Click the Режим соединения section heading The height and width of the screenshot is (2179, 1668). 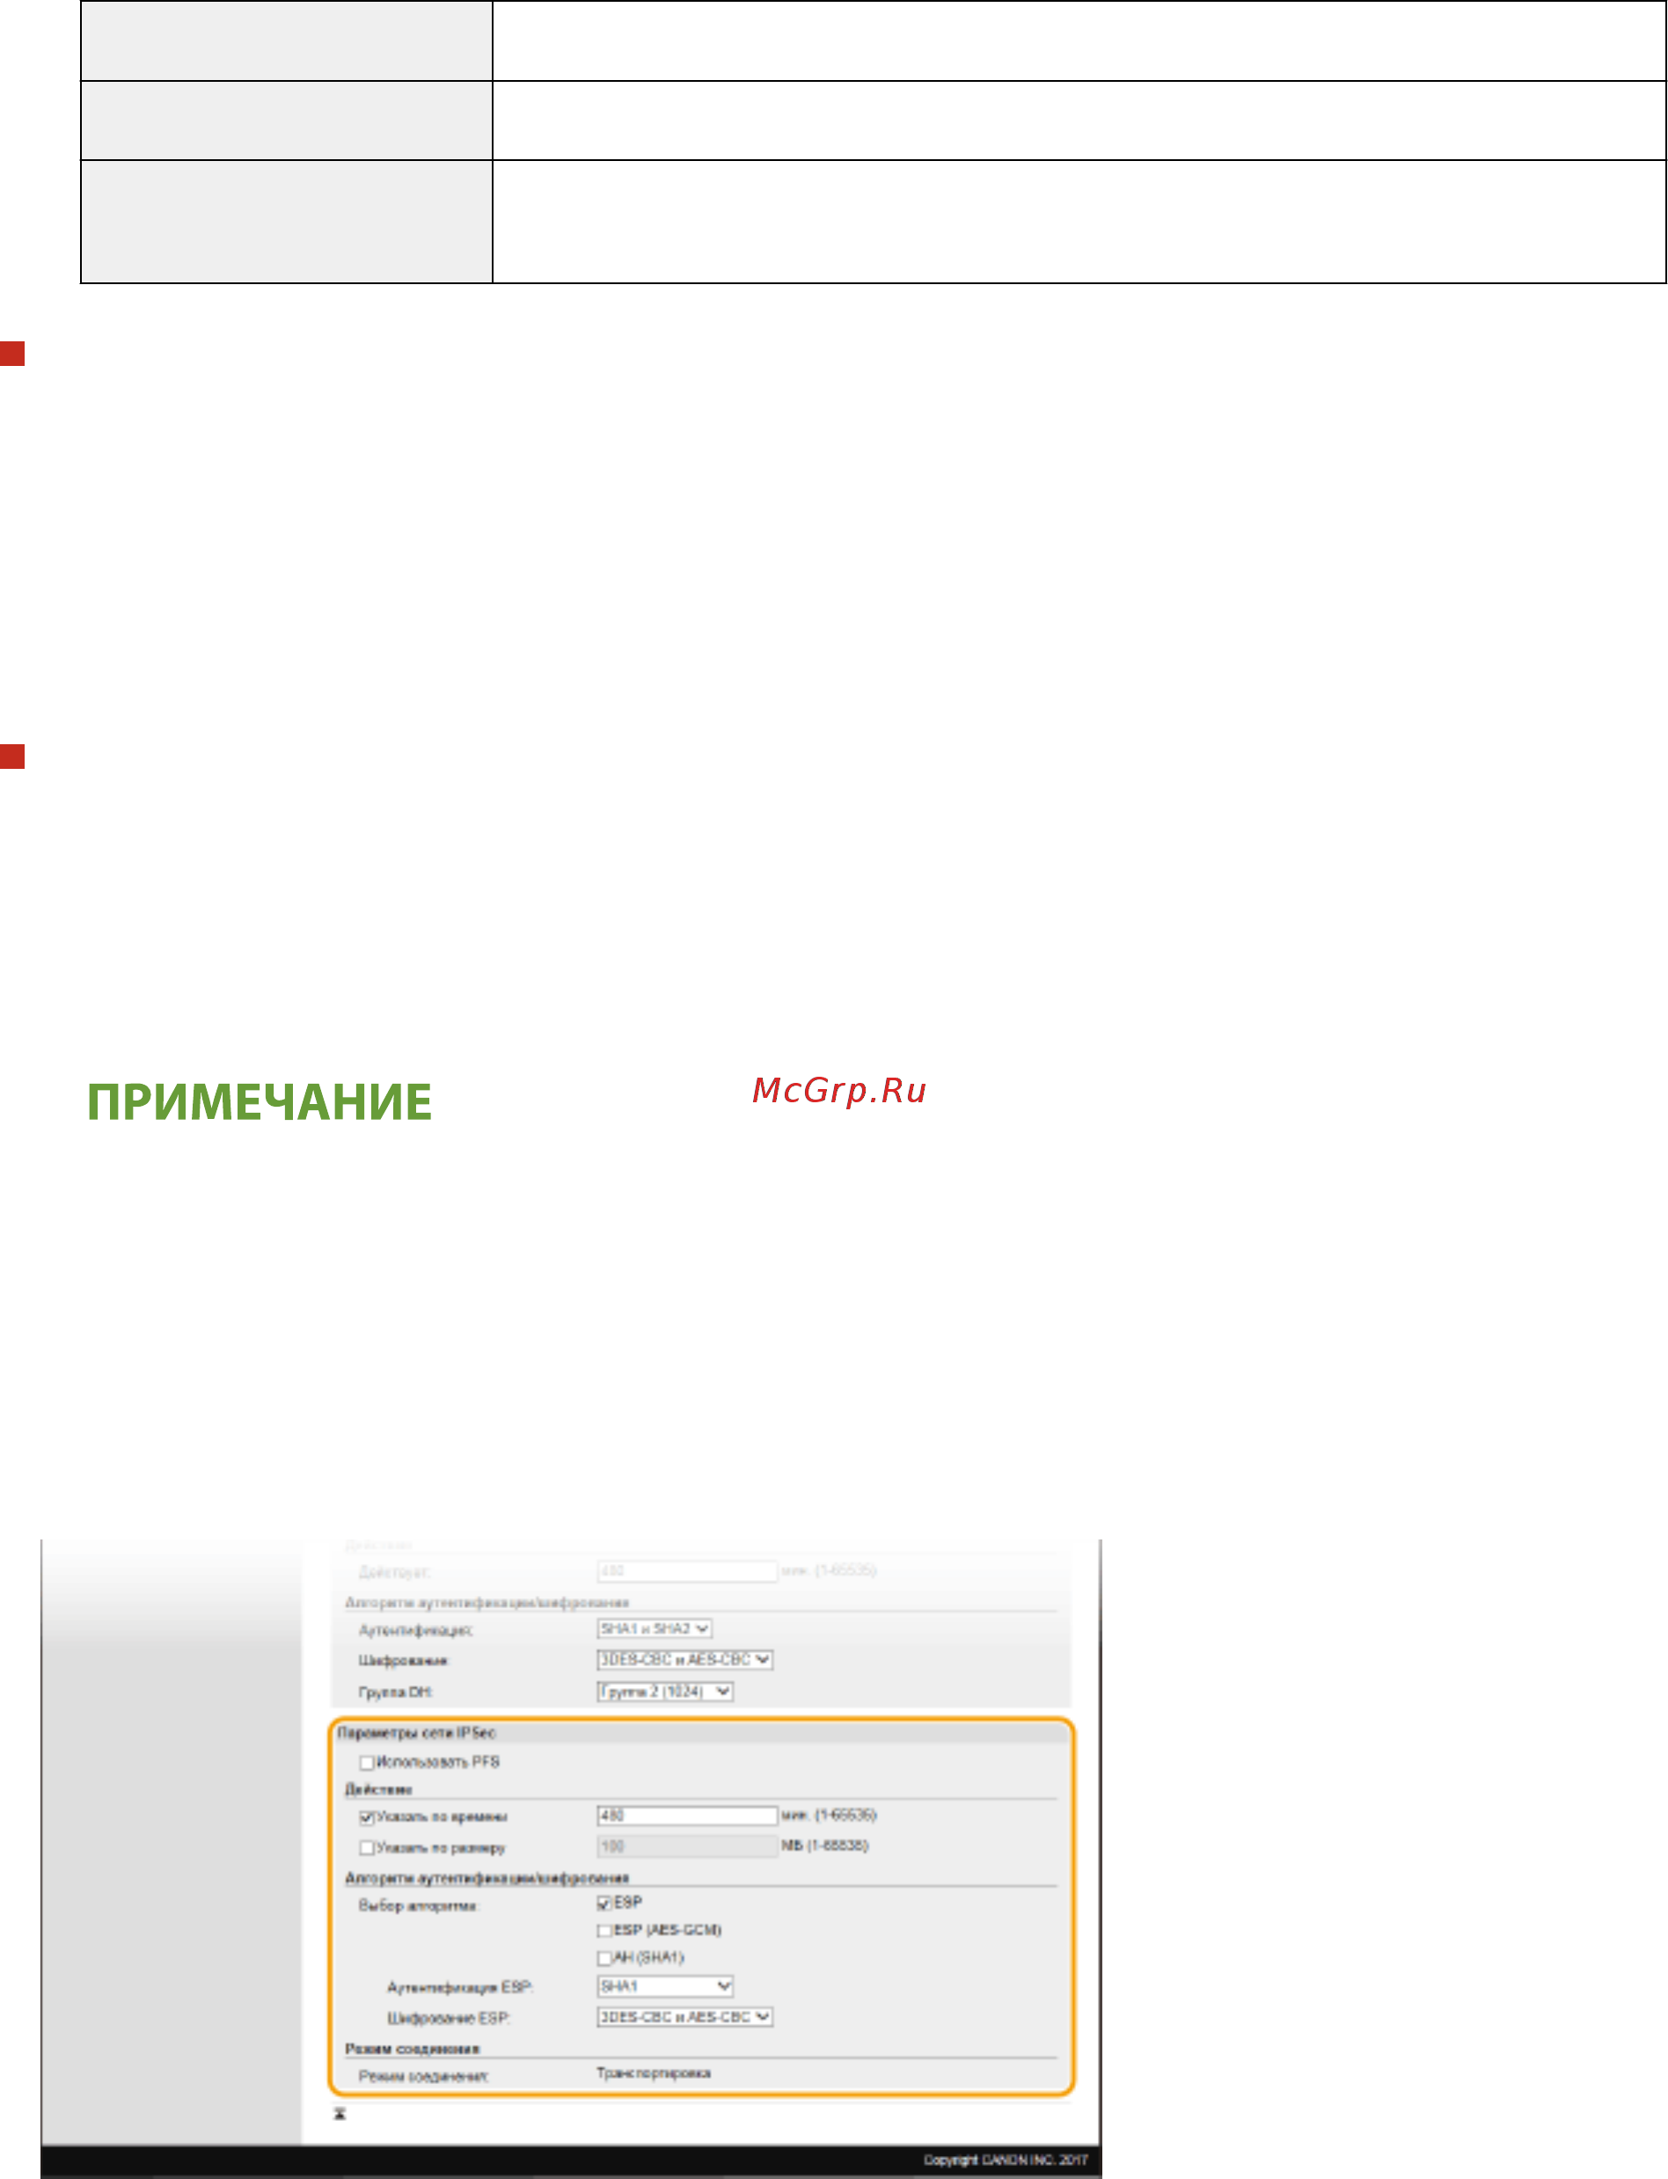pos(412,2049)
